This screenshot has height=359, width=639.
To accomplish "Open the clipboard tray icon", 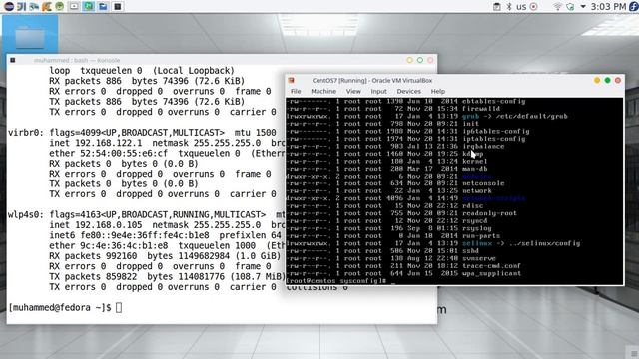I will (497, 7).
